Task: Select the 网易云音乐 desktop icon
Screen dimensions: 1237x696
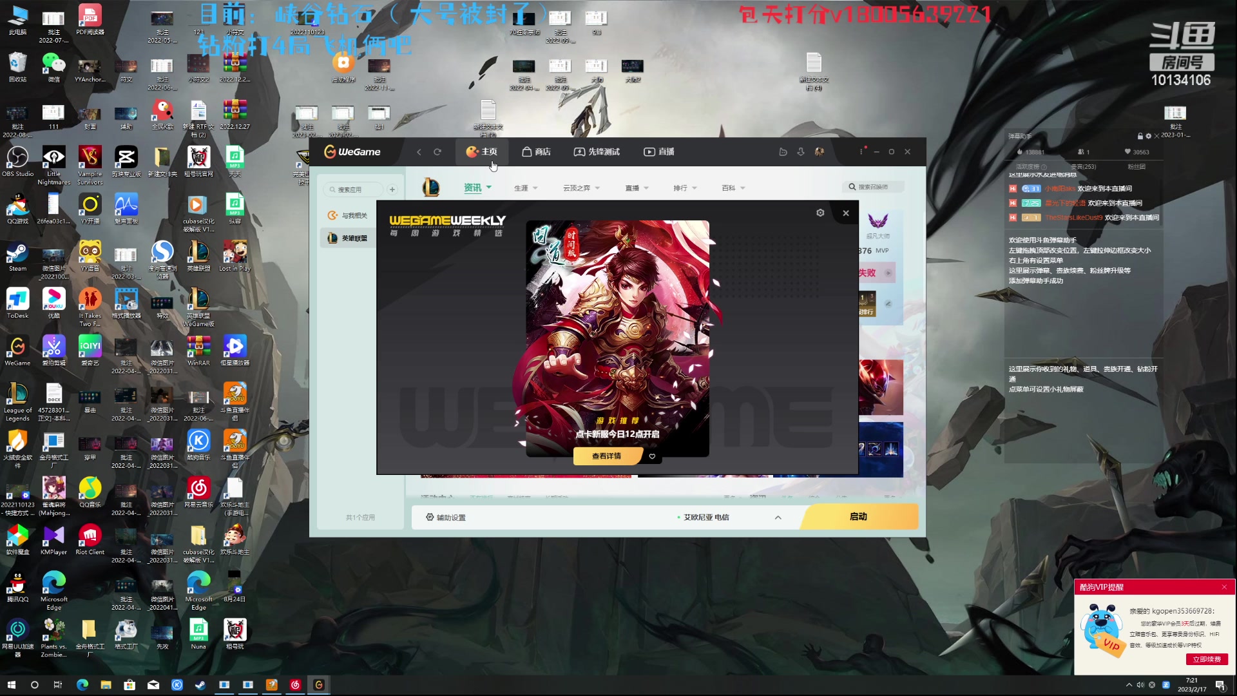Action: coord(198,493)
